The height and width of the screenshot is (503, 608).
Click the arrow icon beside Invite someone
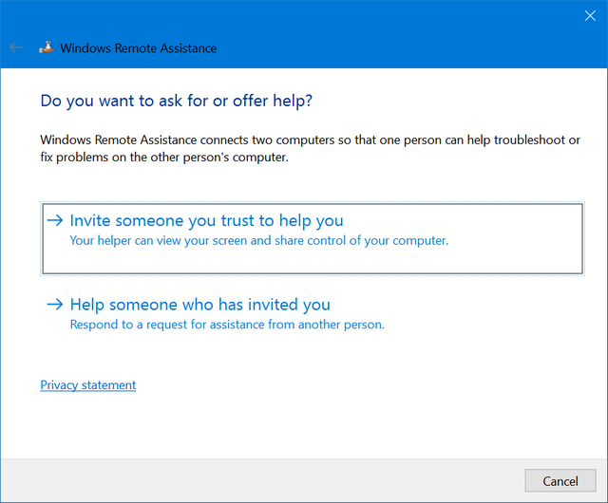click(55, 220)
